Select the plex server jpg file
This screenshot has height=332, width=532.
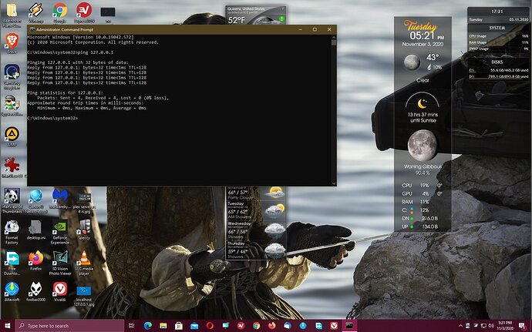[x=84, y=203]
